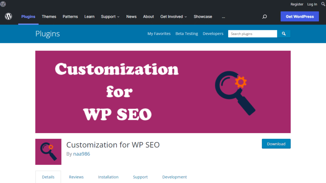Click the Log In link
The height and width of the screenshot is (183, 326).
(312, 4)
